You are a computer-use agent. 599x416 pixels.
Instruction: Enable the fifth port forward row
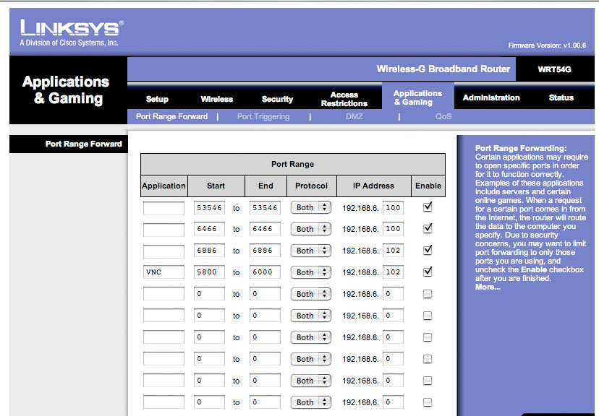pyautogui.click(x=428, y=294)
